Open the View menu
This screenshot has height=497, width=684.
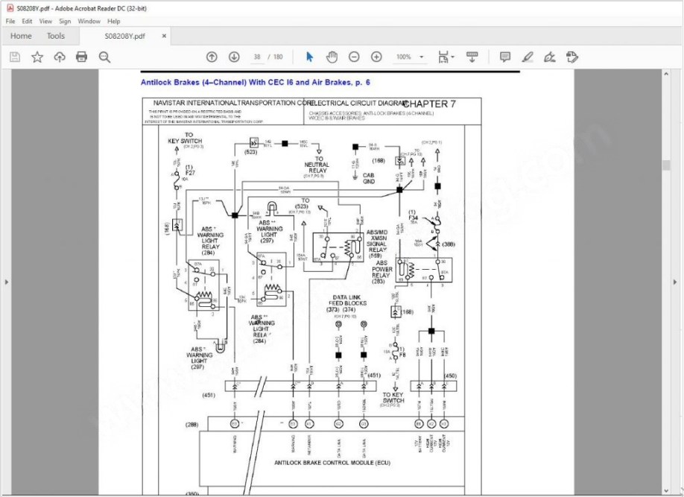tap(45, 22)
